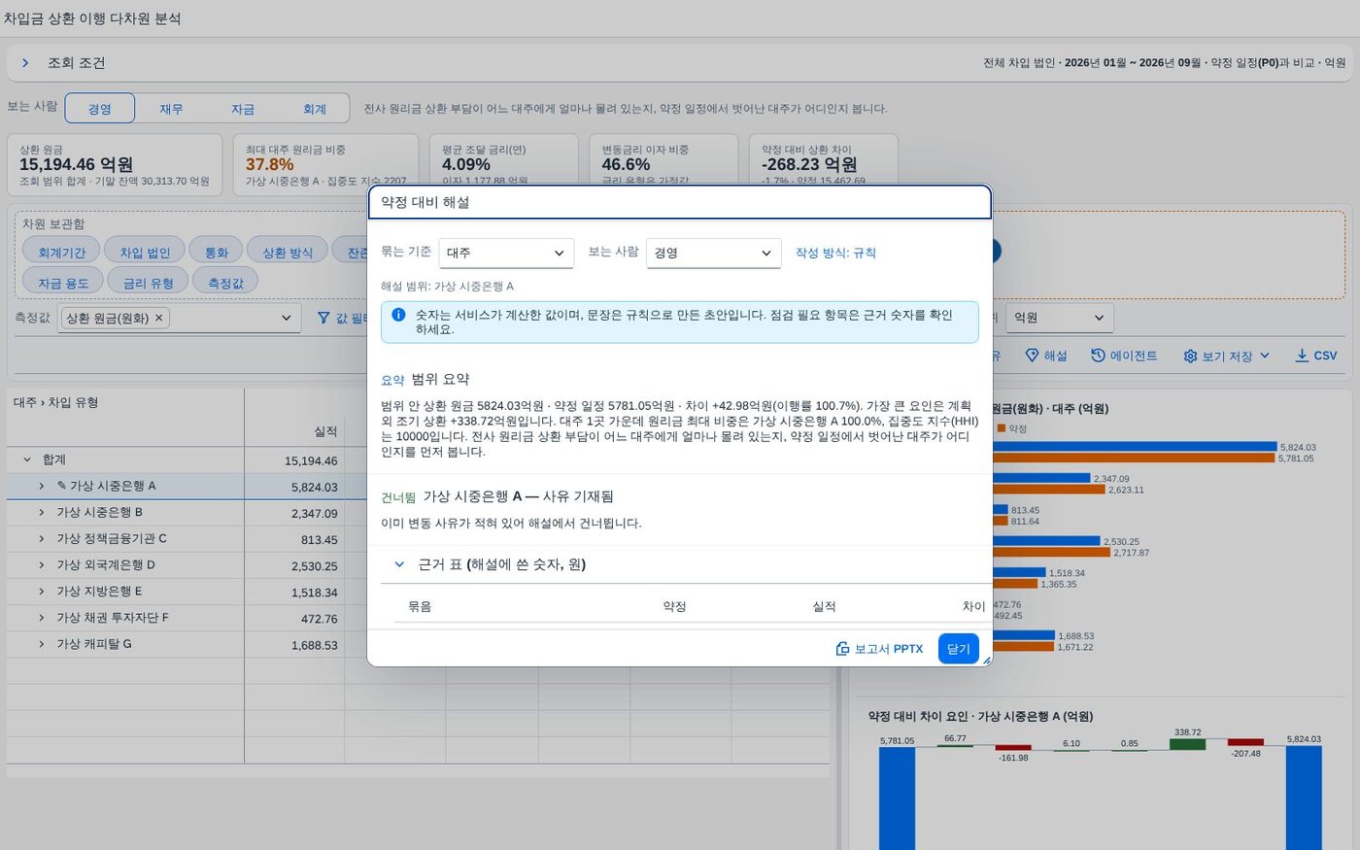
Task: Export the report via 보고서 PPTX
Action: (x=879, y=649)
